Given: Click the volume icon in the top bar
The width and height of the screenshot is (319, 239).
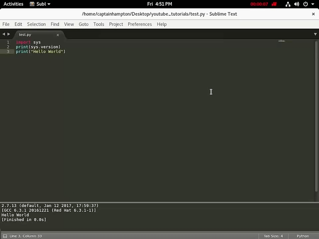Looking at the screenshot, I should pyautogui.click(x=297, y=4).
